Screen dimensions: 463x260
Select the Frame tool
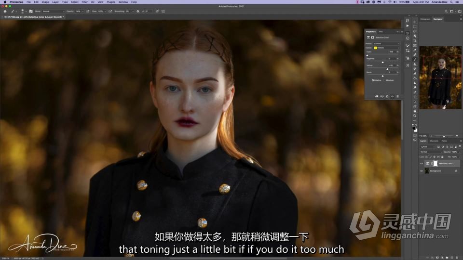415,45
